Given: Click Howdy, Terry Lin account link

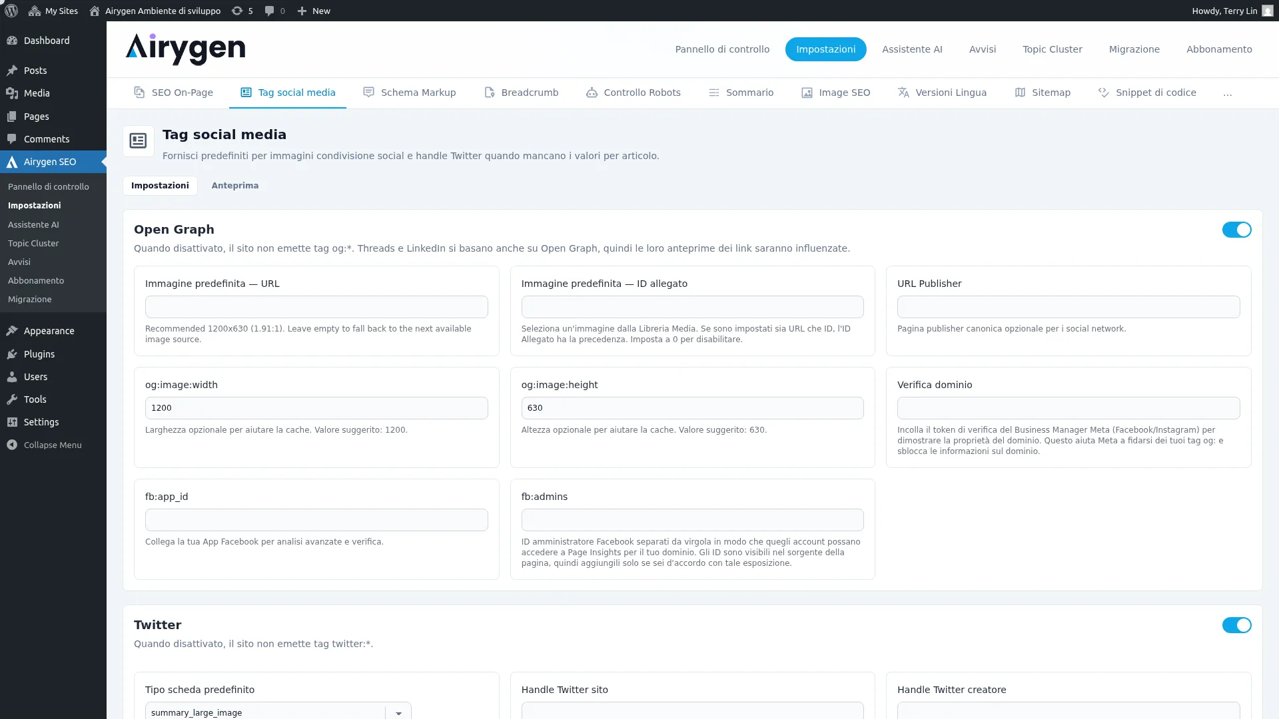Looking at the screenshot, I should click(x=1224, y=11).
